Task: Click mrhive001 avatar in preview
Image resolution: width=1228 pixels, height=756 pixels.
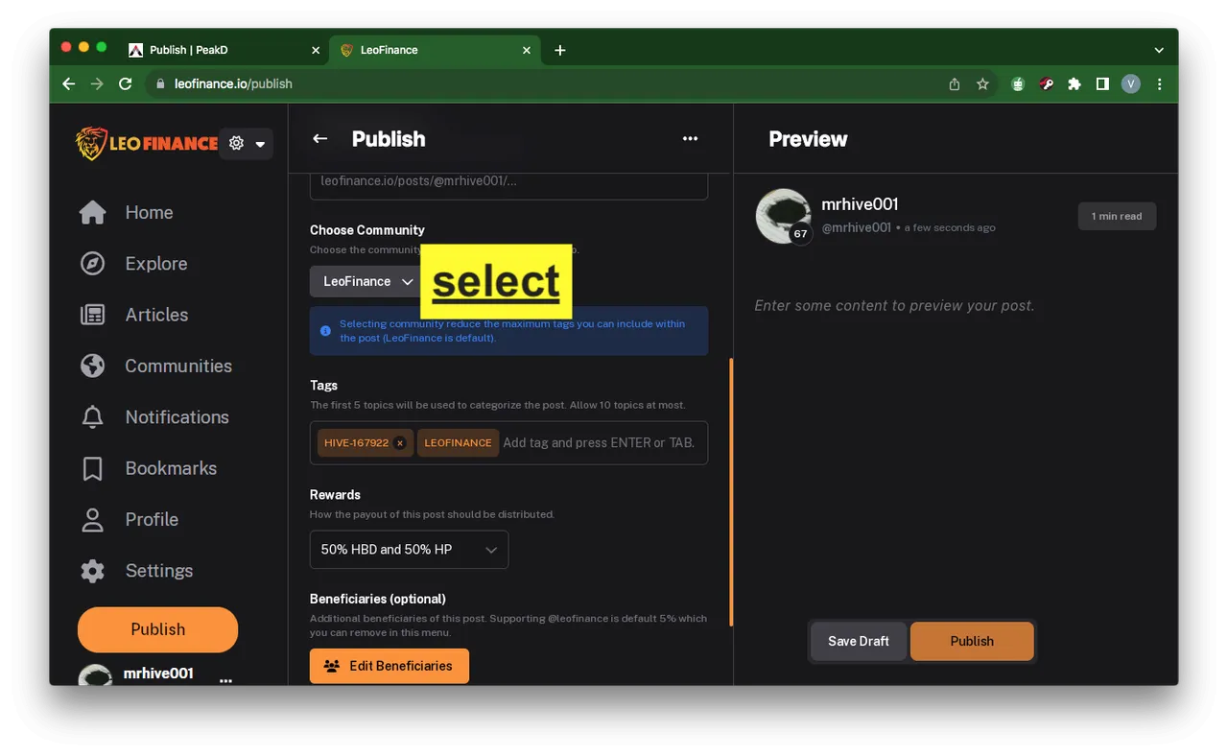Action: (784, 216)
